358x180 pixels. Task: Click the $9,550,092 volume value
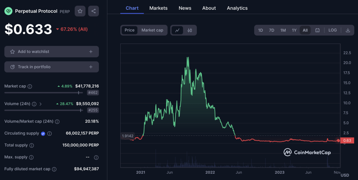pyautogui.click(x=87, y=104)
